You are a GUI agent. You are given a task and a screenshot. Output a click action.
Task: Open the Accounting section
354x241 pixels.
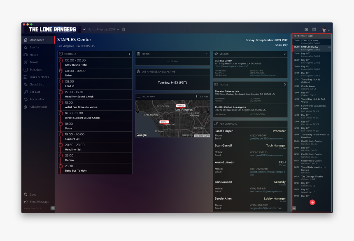coord(38,99)
